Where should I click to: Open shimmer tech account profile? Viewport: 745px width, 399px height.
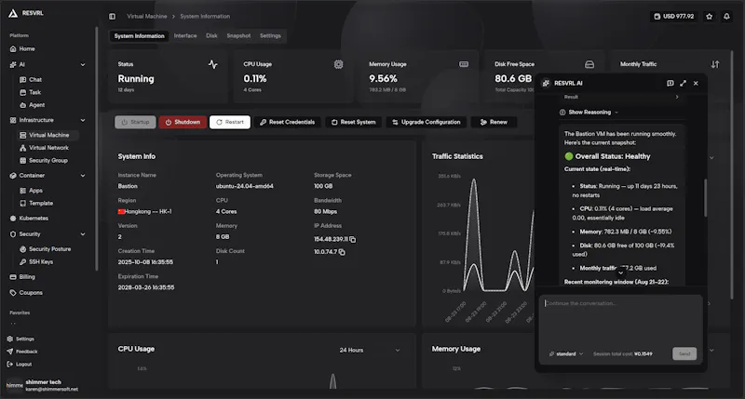[x=43, y=386]
